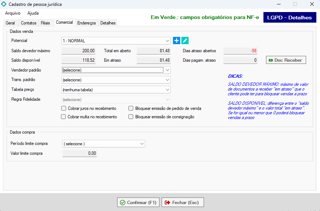Switch to the Endereços tab
Image resolution: width=320 pixels, height=211 pixels.
point(86,23)
